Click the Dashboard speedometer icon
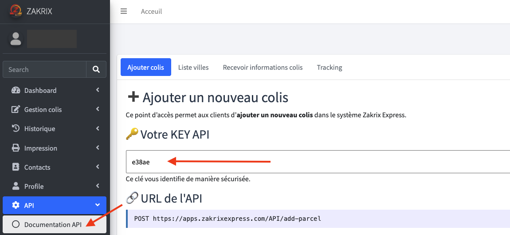Image resolution: width=510 pixels, height=235 pixels. [16, 90]
